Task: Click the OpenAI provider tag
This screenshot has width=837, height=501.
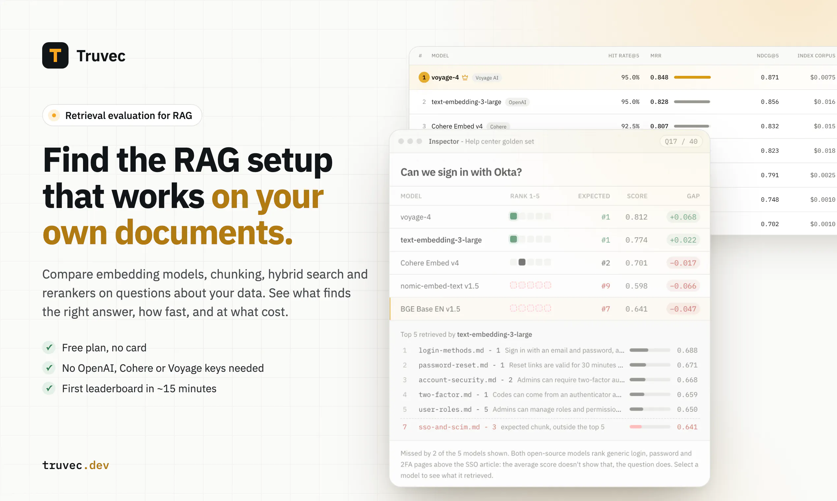Action: (x=517, y=102)
